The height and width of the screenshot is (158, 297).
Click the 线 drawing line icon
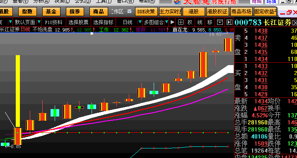point(200,22)
